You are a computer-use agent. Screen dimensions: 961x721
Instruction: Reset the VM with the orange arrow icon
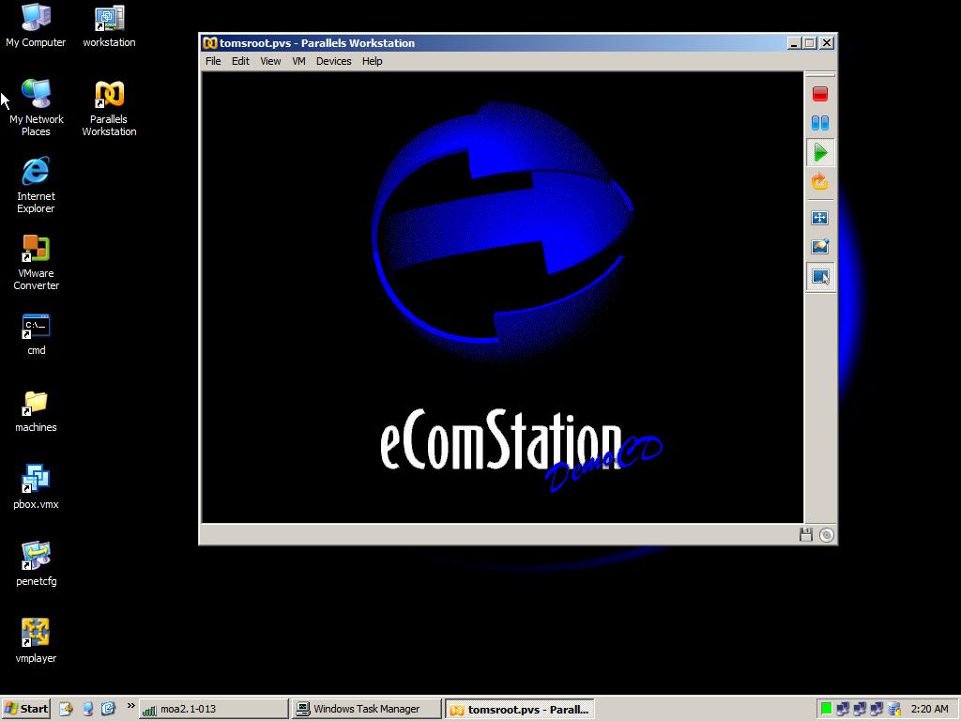tap(819, 182)
